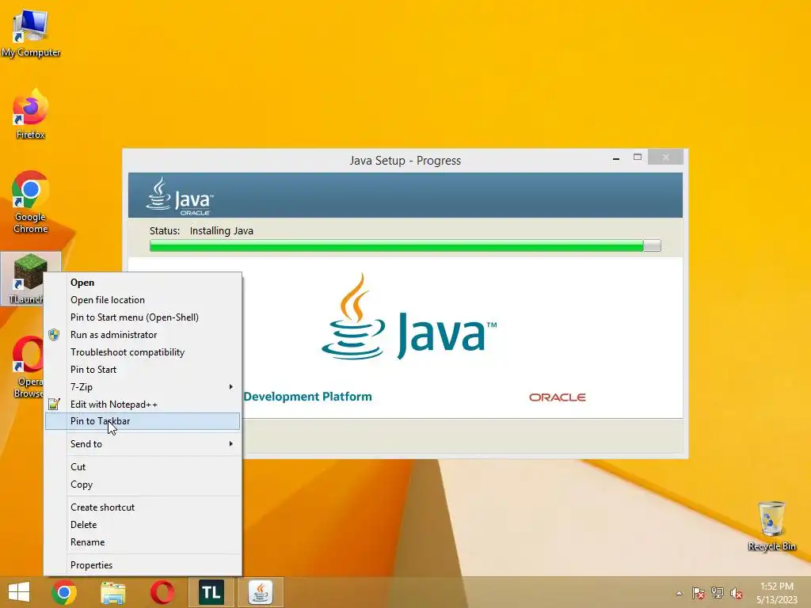Choose Open in the context menu
The height and width of the screenshot is (608, 811).
[143, 283]
